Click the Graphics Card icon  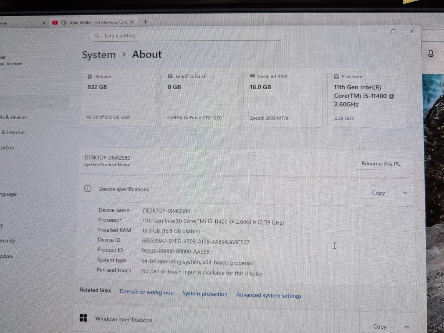[x=170, y=76]
